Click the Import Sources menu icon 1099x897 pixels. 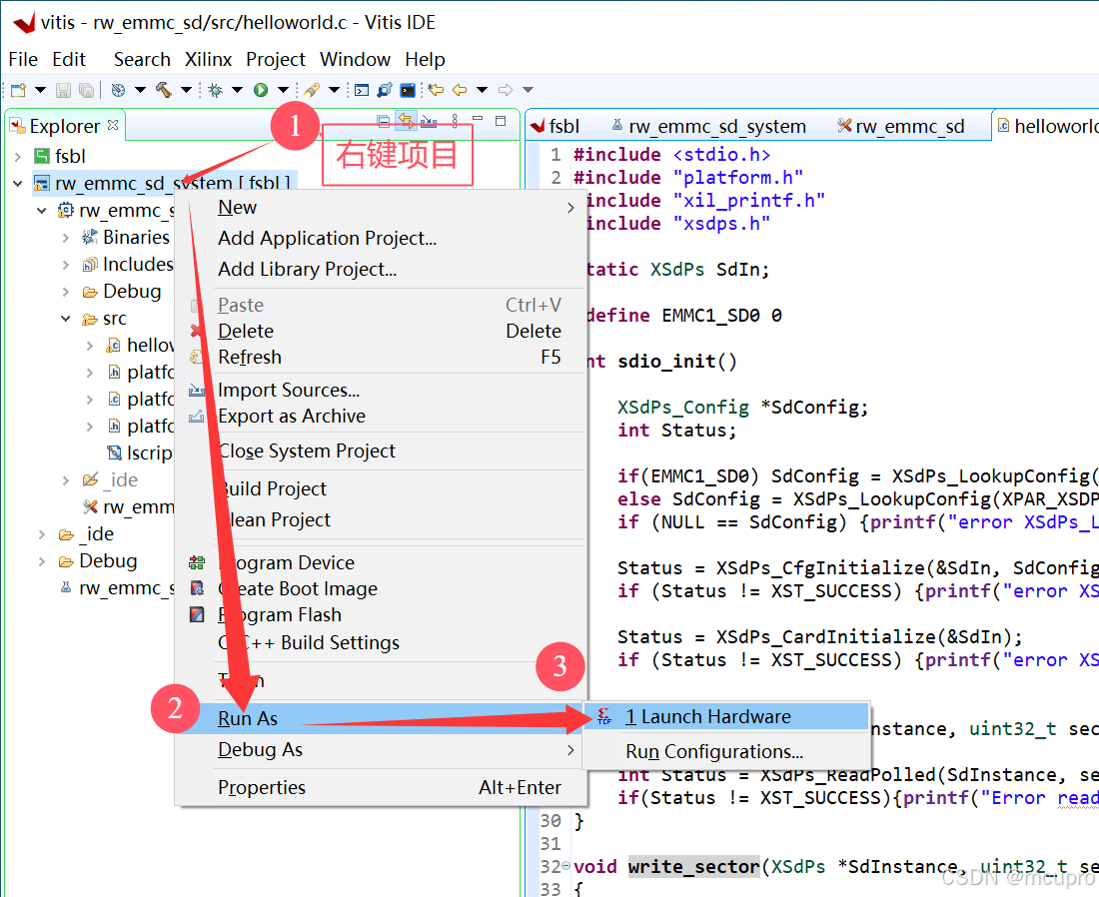point(197,391)
